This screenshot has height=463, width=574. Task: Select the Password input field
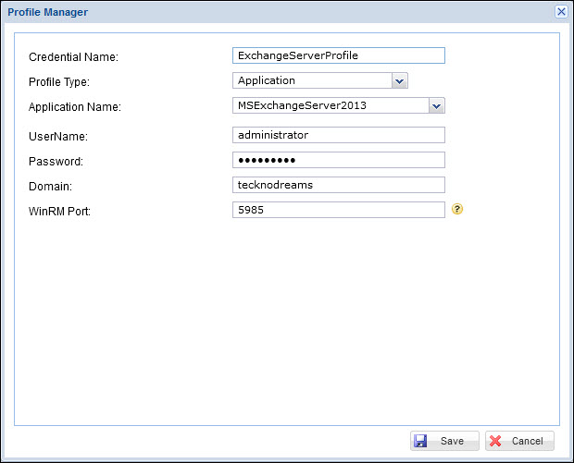tap(339, 160)
